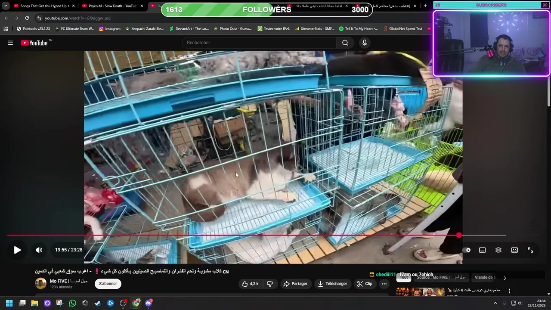View site information icon in address bar
551x310 pixels.
point(39,18)
